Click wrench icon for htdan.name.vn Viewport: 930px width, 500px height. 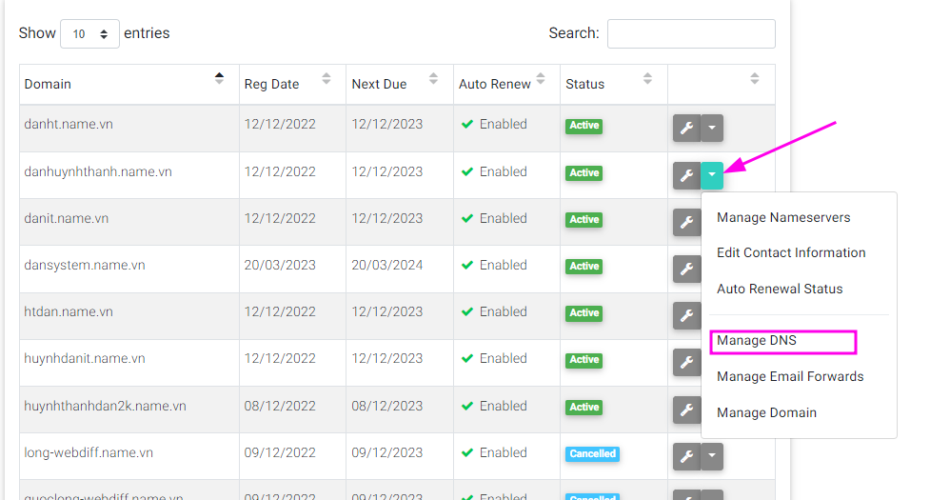[x=686, y=315]
